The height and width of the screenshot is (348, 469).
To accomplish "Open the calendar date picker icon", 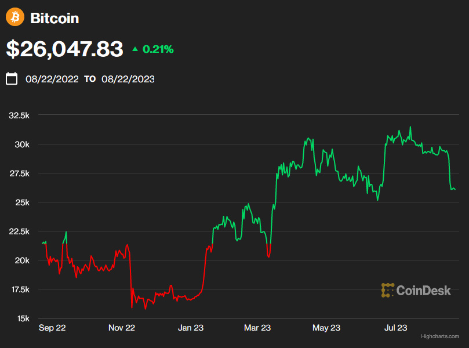I will point(12,79).
